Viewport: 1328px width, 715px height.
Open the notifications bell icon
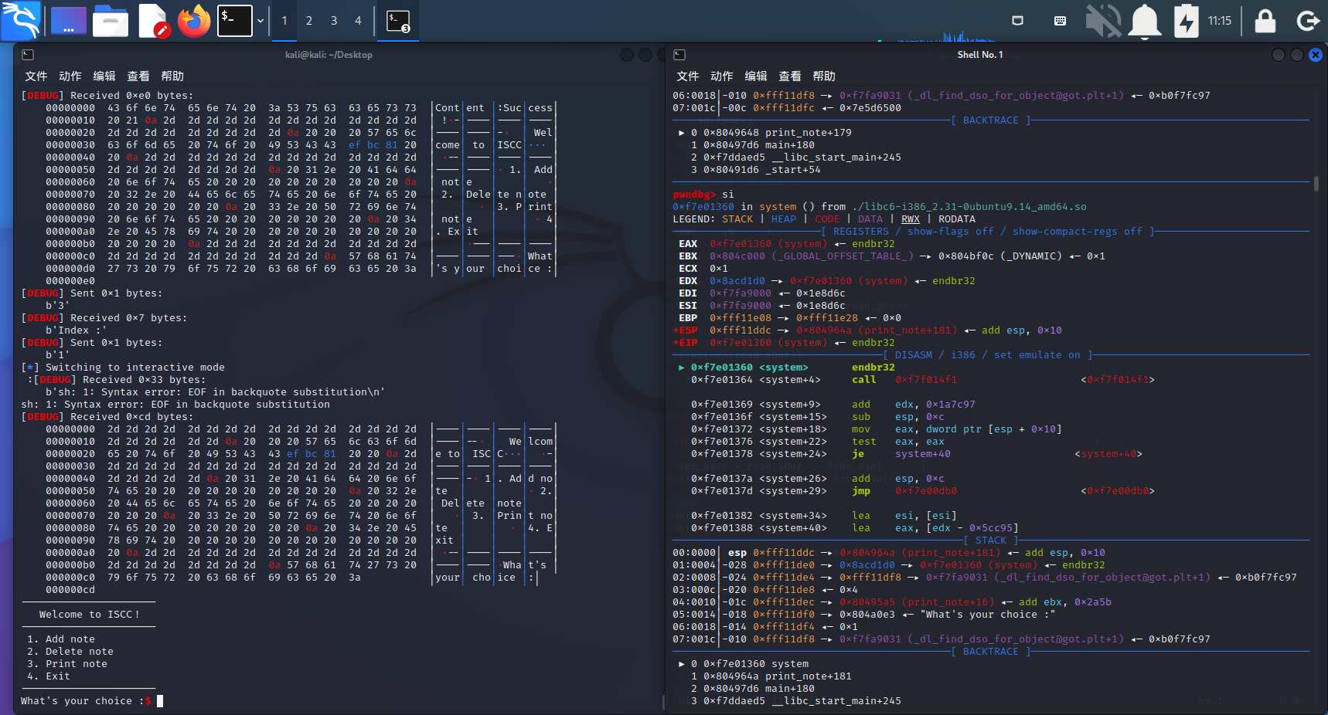[1145, 21]
